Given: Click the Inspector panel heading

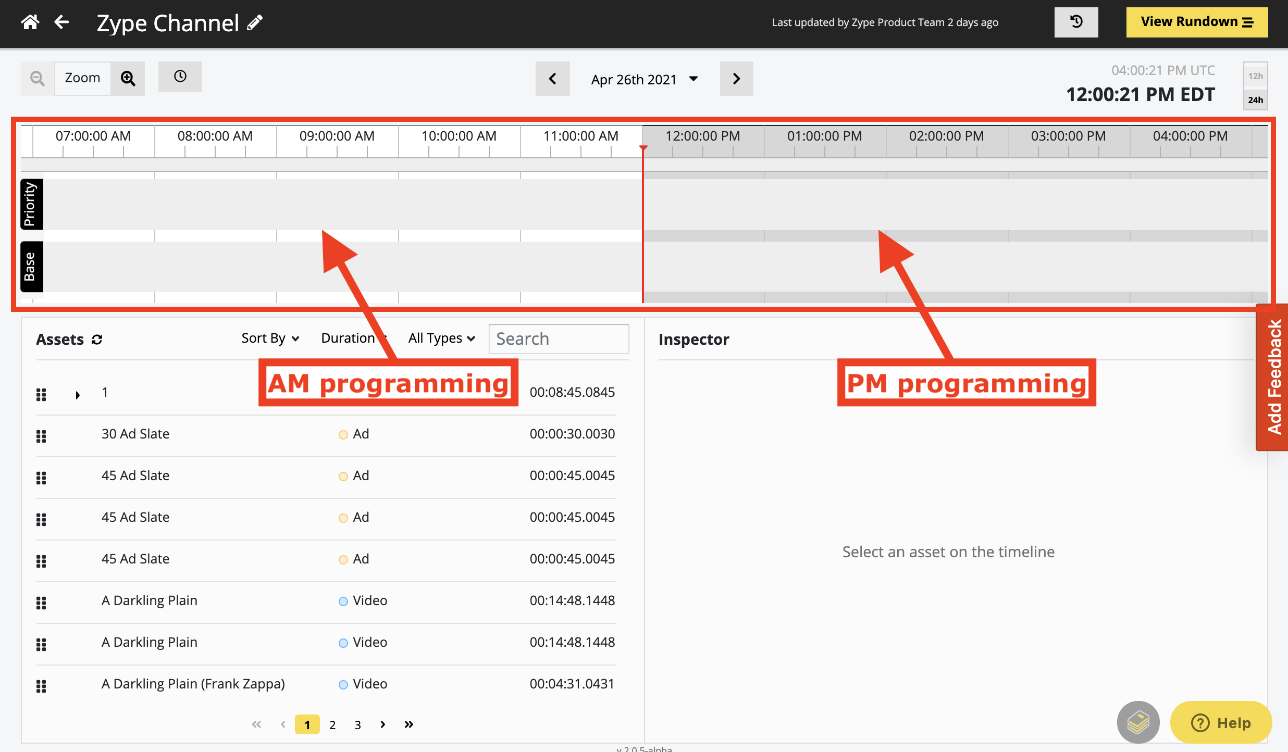Looking at the screenshot, I should (693, 340).
